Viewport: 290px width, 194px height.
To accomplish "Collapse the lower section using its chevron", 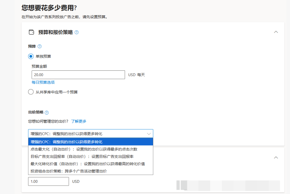I will point(275,157).
